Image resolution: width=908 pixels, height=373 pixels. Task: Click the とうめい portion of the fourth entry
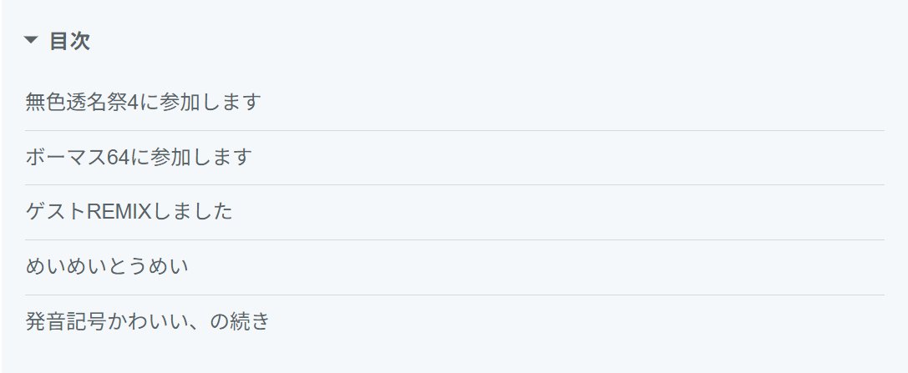pyautogui.click(x=148, y=266)
